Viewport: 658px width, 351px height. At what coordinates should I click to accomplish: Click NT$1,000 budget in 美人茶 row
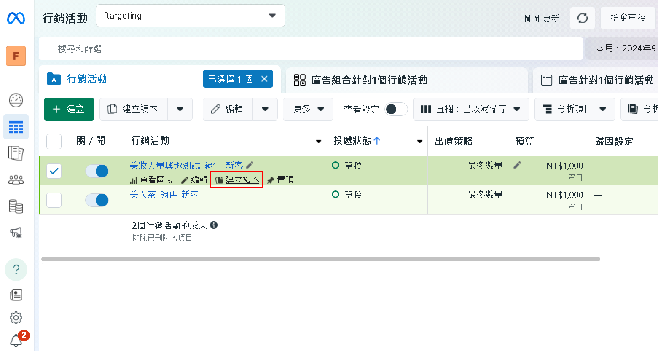(x=565, y=195)
